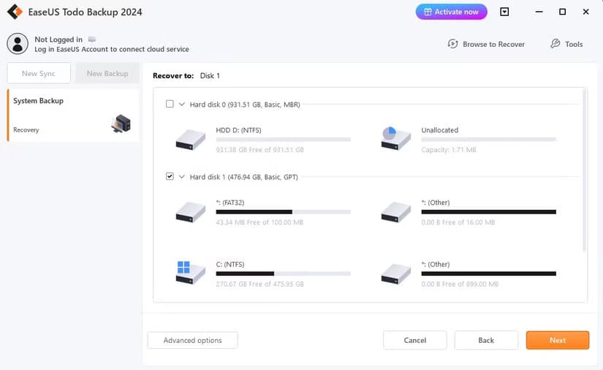The width and height of the screenshot is (603, 370).
Task: Click the EaseUS Todo Backup 2024 title
Action: click(x=85, y=12)
